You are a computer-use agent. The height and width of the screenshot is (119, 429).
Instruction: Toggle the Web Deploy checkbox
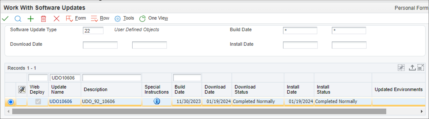click(38, 102)
